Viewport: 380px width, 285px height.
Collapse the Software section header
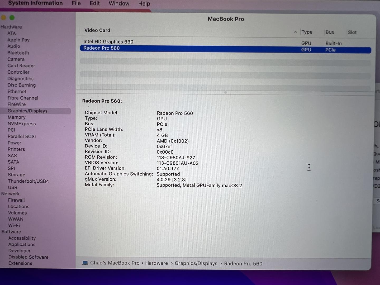point(11,232)
